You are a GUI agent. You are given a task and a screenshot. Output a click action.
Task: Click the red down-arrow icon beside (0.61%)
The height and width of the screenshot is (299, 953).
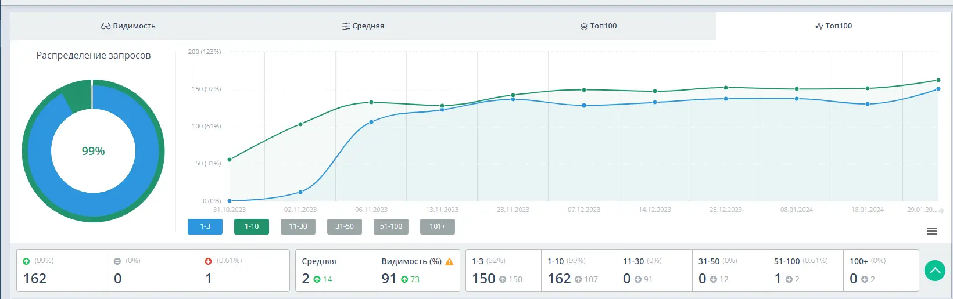pyautogui.click(x=209, y=261)
